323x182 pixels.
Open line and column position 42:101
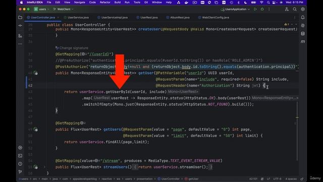253,179
